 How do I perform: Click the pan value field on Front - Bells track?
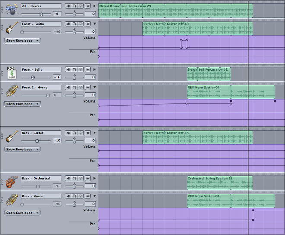click(90, 77)
